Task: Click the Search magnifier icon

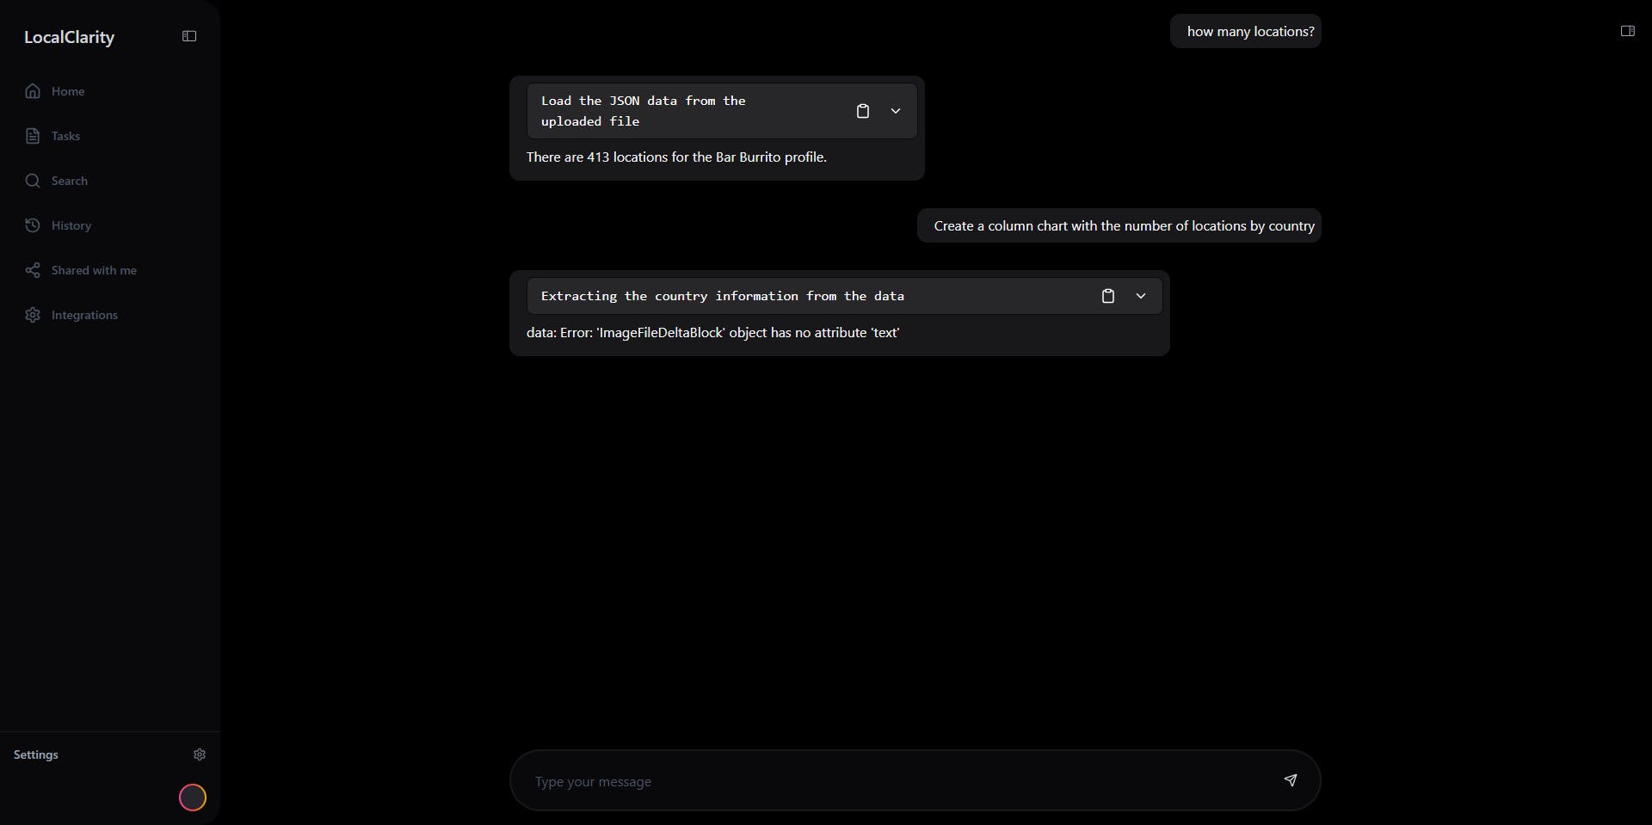Action: point(33,181)
